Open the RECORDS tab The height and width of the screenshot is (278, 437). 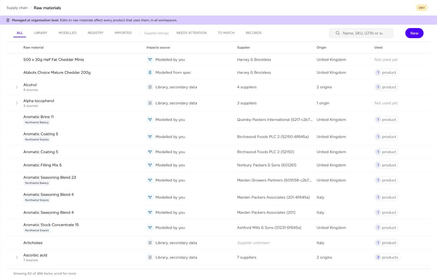pyautogui.click(x=253, y=33)
